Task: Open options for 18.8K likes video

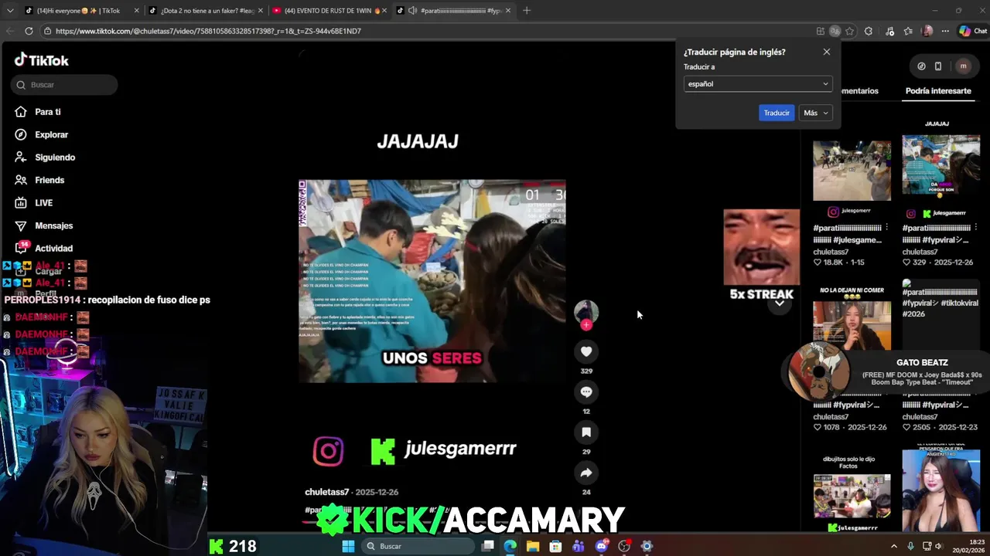Action: (x=886, y=228)
